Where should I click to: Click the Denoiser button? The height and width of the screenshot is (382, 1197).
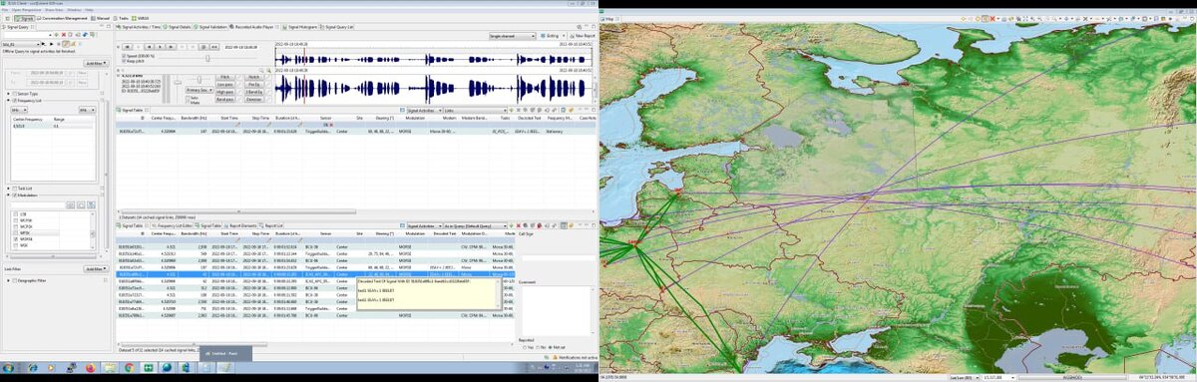(x=253, y=99)
